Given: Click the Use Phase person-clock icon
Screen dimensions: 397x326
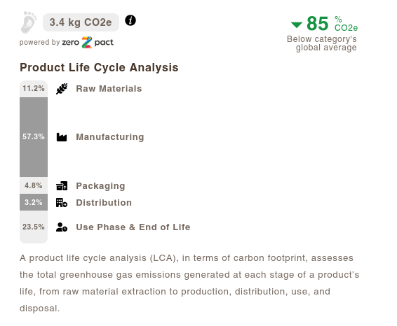Looking at the screenshot, I should click(62, 227).
